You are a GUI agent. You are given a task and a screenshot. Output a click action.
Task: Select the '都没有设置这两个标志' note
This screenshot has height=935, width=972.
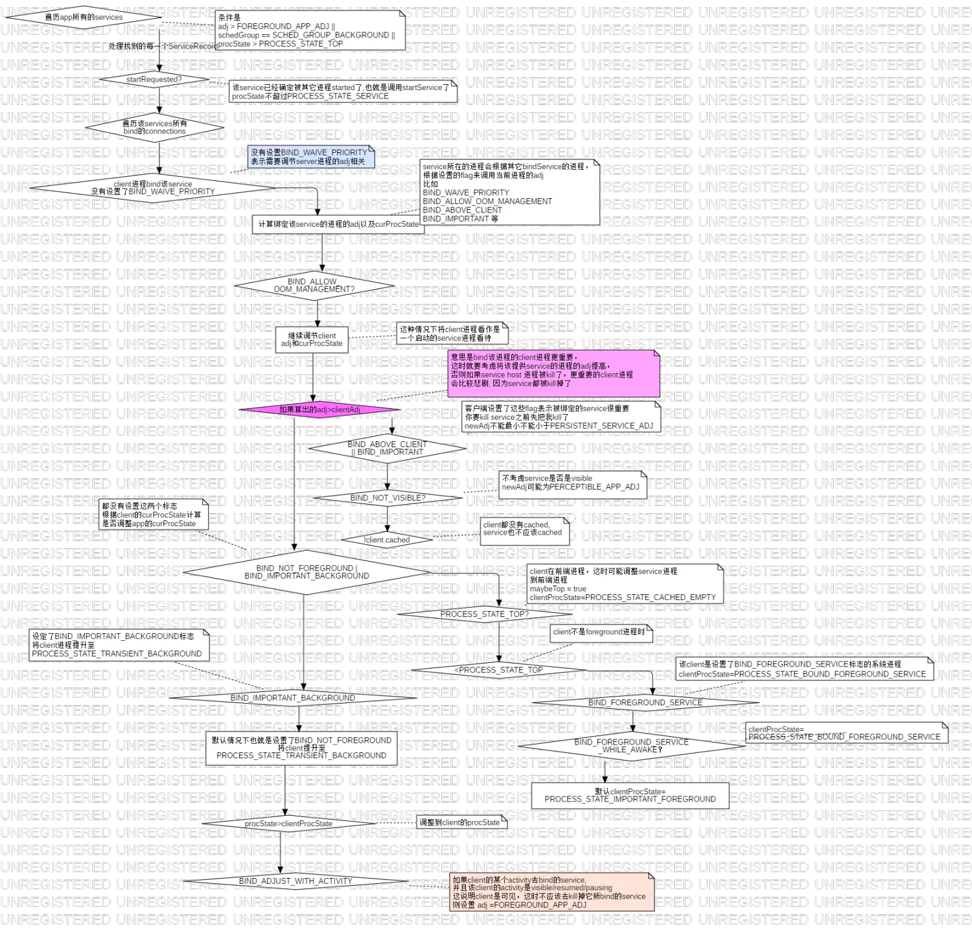click(154, 514)
